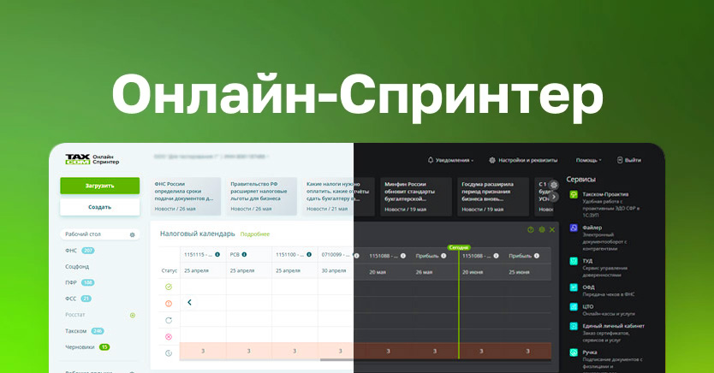Viewport: 714px width, 373px height.
Task: Open the Соцфонд section
Action: pyautogui.click(x=77, y=267)
